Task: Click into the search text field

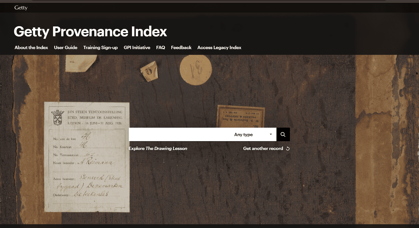Action: pos(180,134)
